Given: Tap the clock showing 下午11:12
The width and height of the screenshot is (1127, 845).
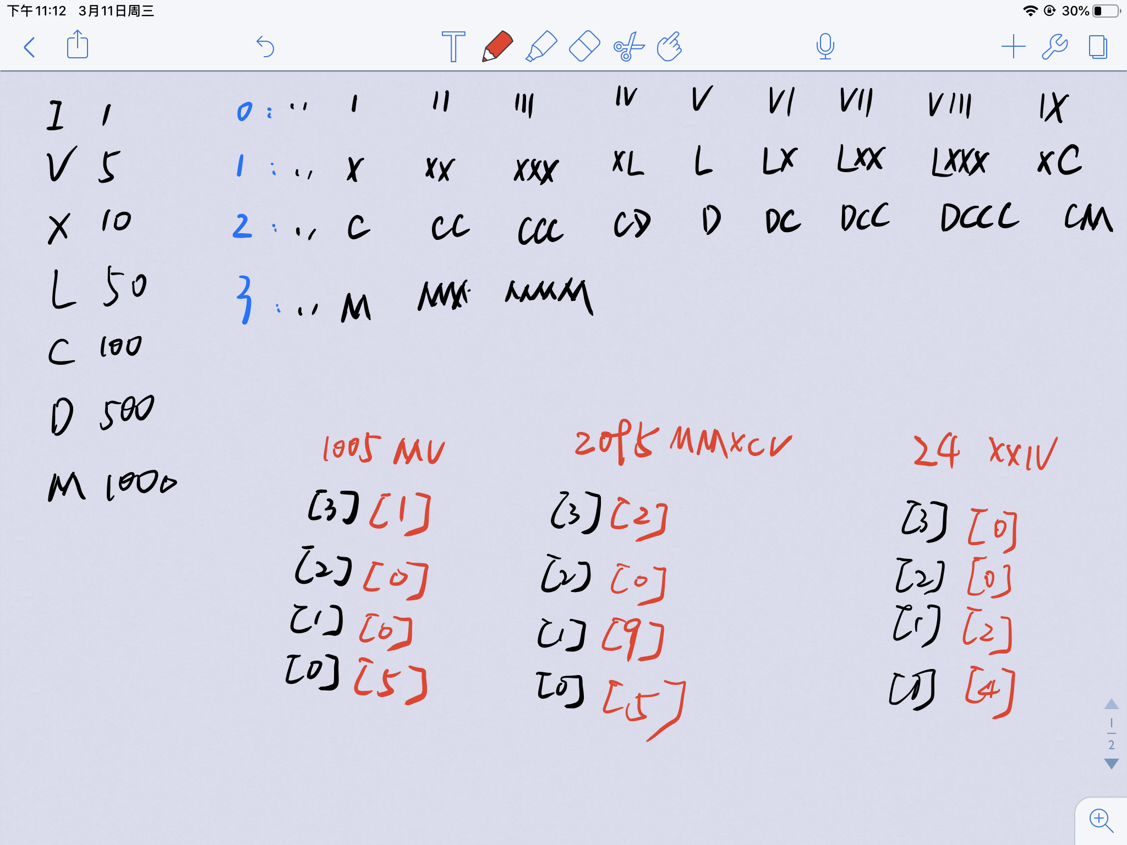Looking at the screenshot, I should [36, 9].
